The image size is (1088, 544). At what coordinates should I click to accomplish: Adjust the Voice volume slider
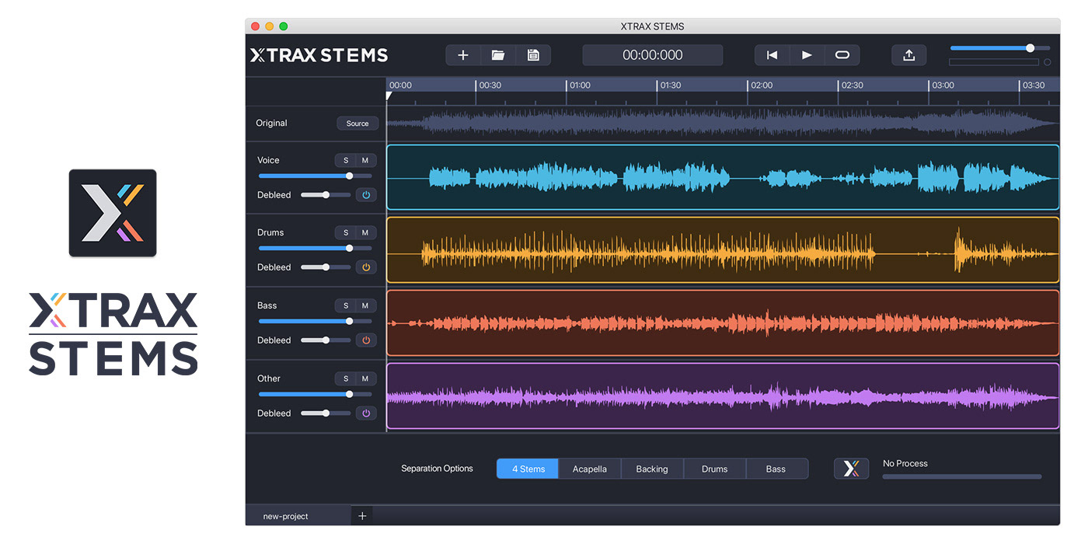(315, 176)
